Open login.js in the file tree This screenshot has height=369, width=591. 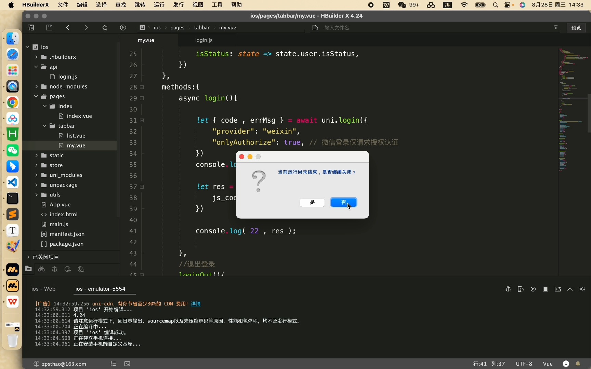67,77
